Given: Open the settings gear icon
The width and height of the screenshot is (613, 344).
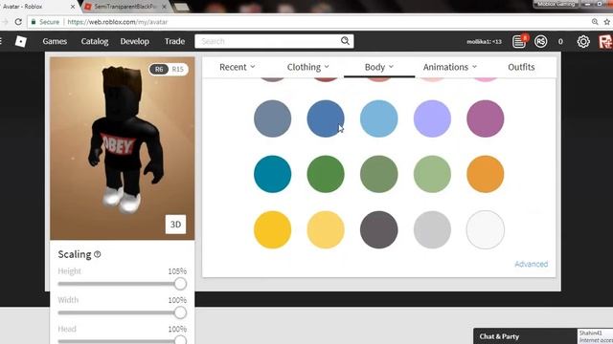Looking at the screenshot, I should tap(583, 41).
